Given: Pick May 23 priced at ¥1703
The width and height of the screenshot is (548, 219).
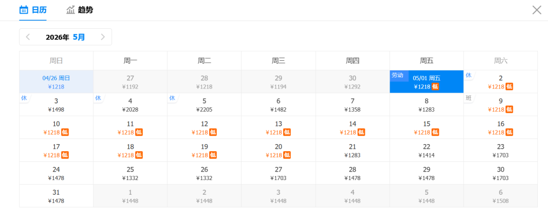Looking at the screenshot, I should tap(500, 150).
